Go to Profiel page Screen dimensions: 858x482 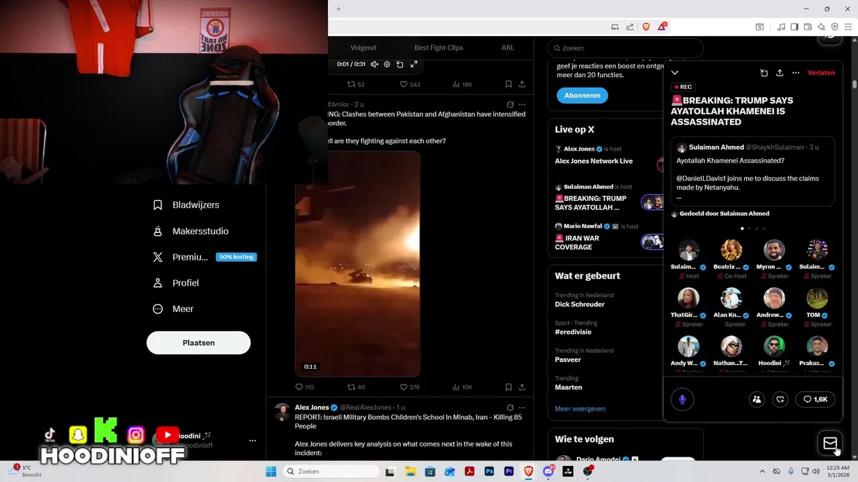tap(176, 283)
